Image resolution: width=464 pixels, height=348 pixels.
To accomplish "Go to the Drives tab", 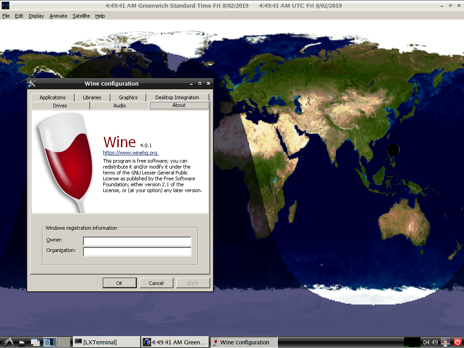I will tap(60, 106).
